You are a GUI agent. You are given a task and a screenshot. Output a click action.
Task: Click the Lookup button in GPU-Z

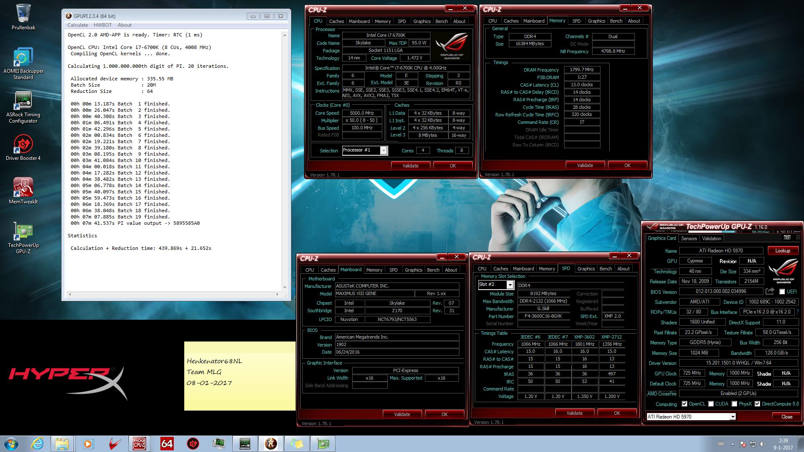783,251
